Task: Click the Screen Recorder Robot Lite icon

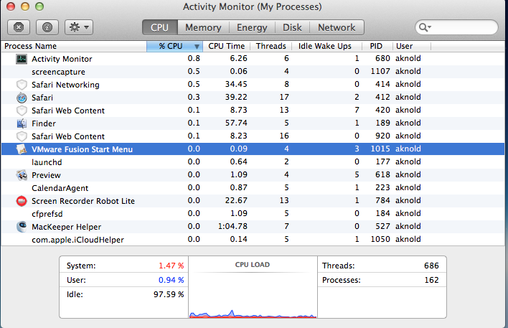Action: coord(22,201)
